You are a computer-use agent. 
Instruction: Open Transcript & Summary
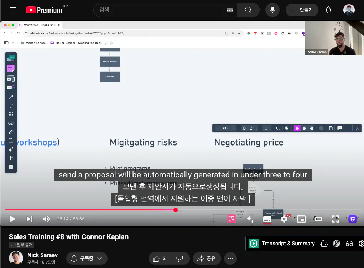point(288,244)
